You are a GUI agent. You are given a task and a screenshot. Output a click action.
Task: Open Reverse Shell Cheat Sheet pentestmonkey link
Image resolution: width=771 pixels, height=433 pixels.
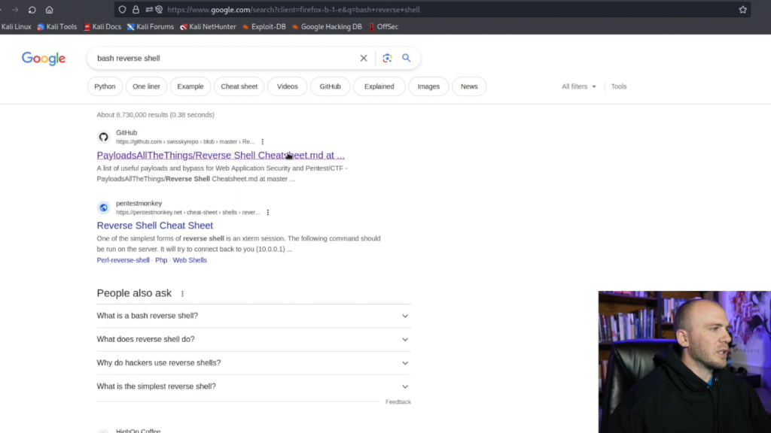[155, 226]
